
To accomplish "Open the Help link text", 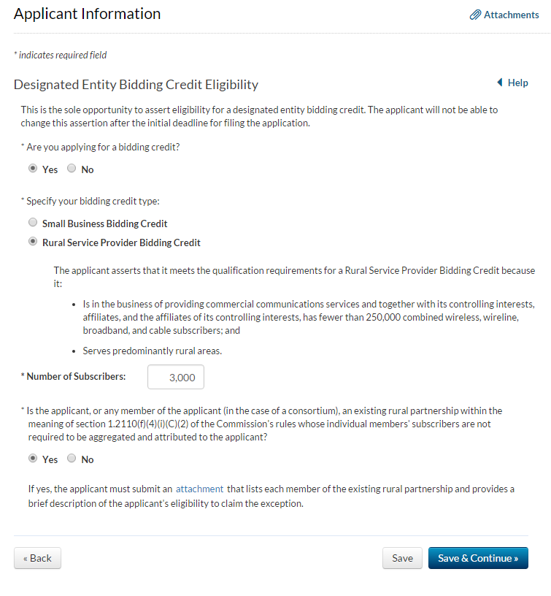I will click(x=518, y=83).
